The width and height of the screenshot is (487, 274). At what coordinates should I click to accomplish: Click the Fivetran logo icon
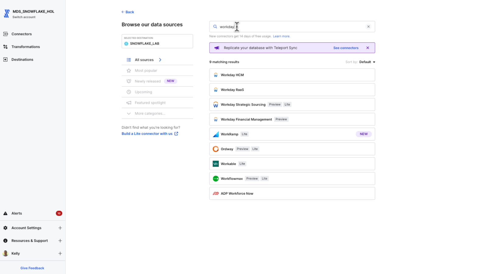coord(6,14)
